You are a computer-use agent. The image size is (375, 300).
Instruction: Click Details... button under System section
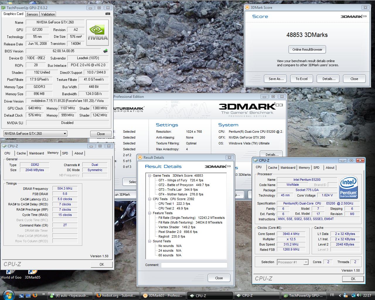[x=272, y=154]
